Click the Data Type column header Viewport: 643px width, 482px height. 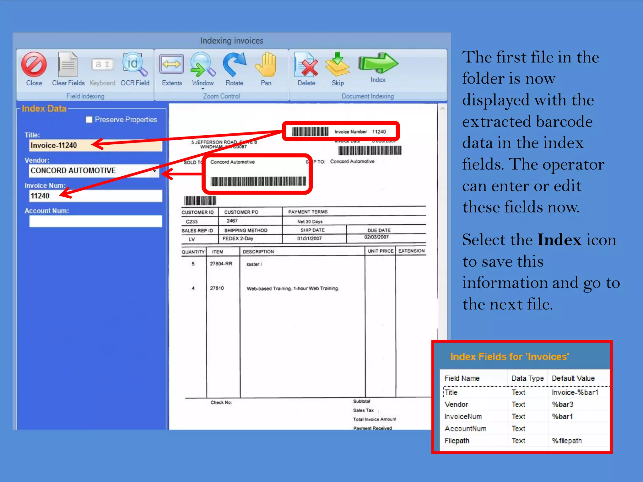pyautogui.click(x=527, y=378)
